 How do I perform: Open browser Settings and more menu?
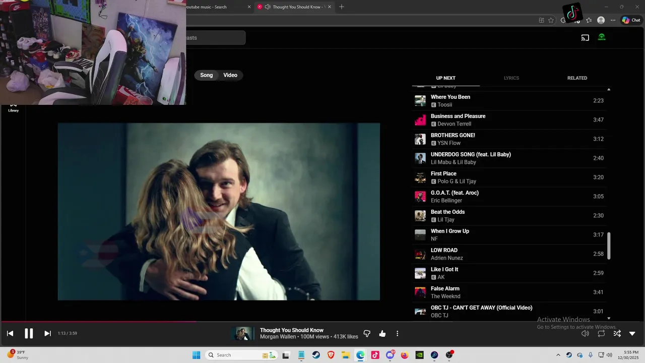tap(613, 20)
